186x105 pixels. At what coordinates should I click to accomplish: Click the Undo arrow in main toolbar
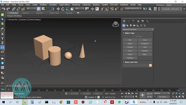[x=3, y=9]
